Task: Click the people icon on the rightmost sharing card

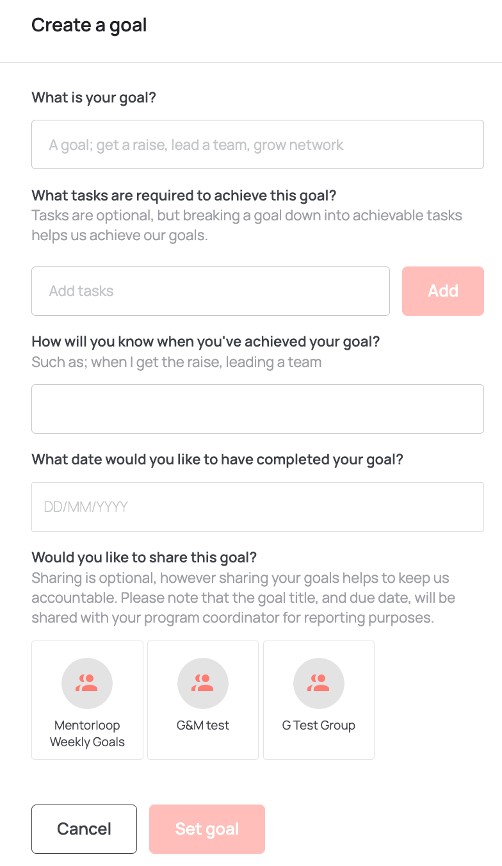Action: click(x=319, y=683)
